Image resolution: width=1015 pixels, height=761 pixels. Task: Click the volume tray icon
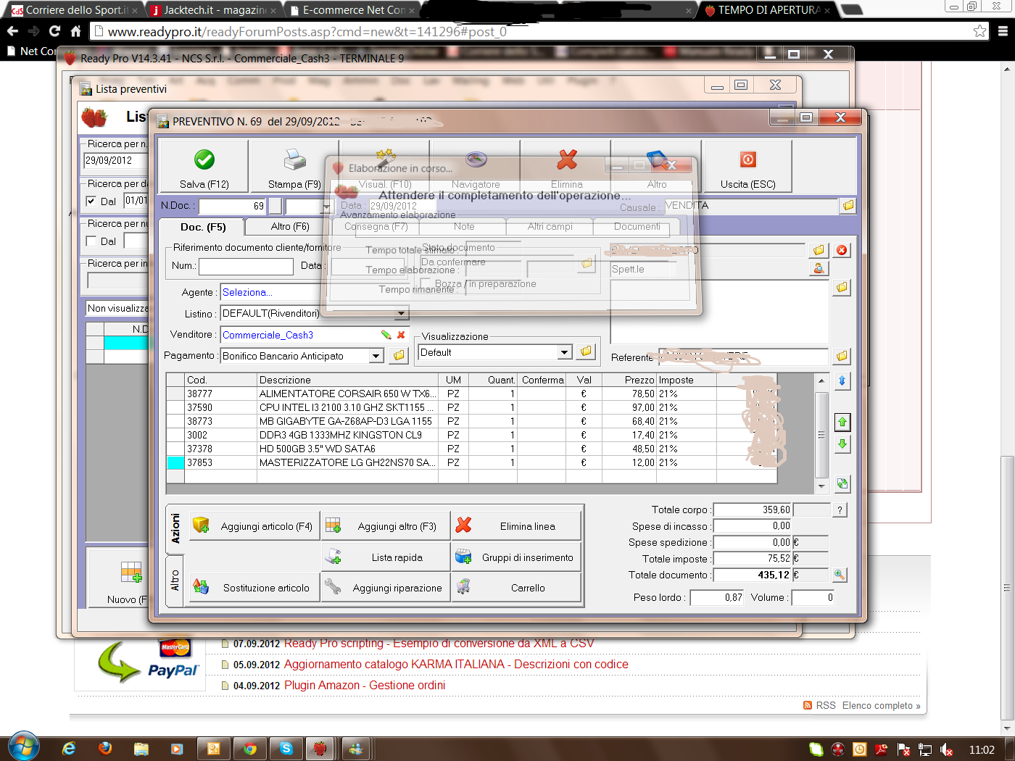(x=945, y=750)
